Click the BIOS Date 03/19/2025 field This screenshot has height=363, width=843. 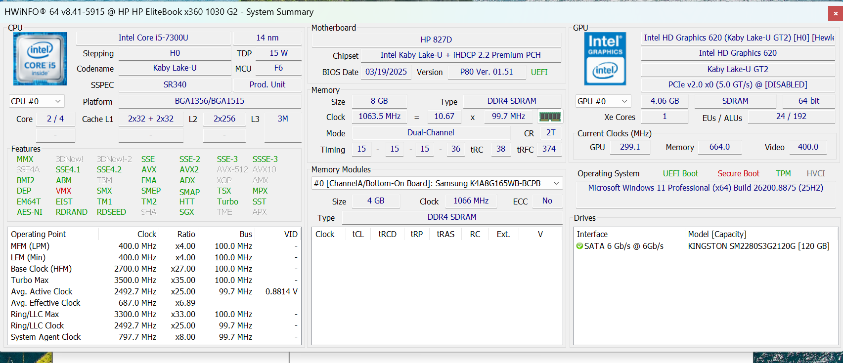coord(386,72)
